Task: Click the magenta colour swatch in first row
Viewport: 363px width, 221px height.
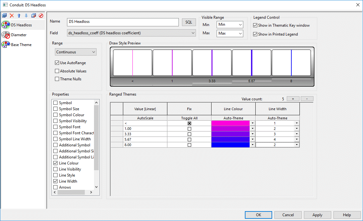Action: [231, 123]
